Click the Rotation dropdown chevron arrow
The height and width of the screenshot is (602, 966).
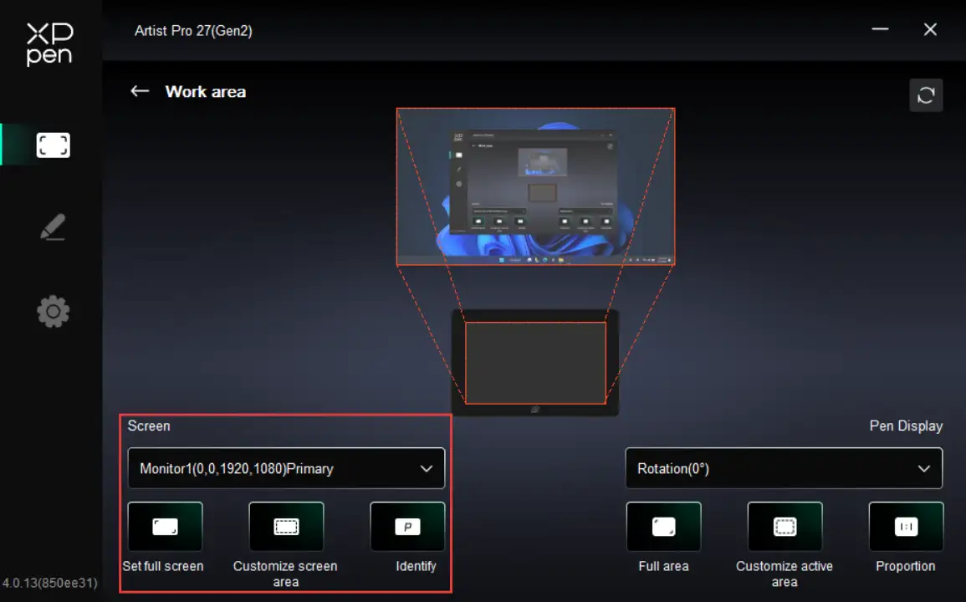[x=924, y=469]
